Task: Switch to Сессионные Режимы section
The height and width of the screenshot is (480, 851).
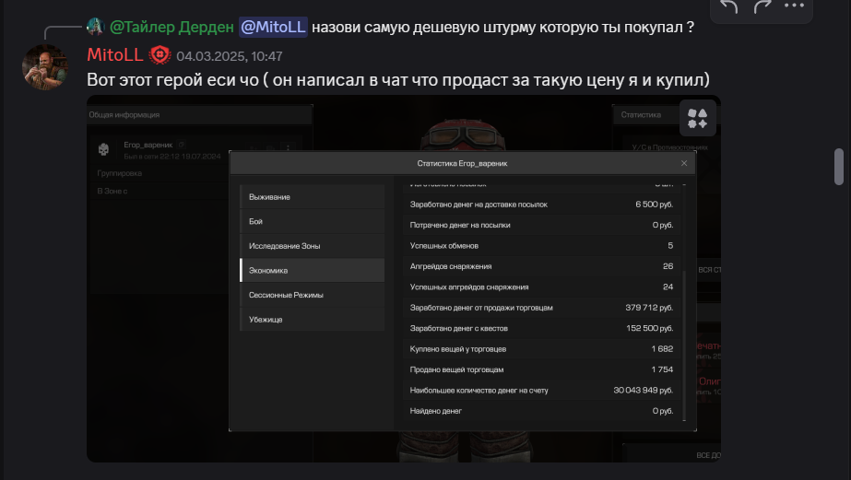Action: point(312,295)
